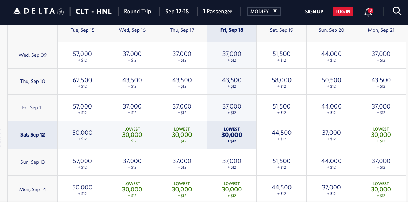Select the Tue, Sep 15 column header

point(82,30)
